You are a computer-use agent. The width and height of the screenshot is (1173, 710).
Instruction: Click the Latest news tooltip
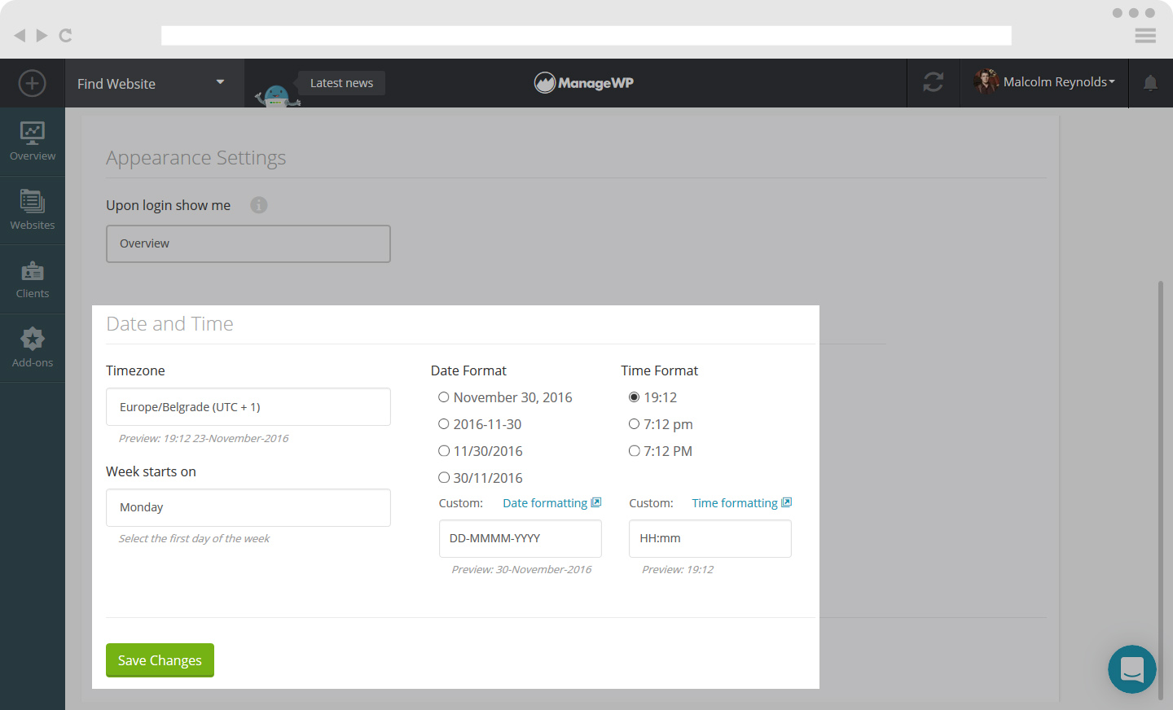[341, 83]
